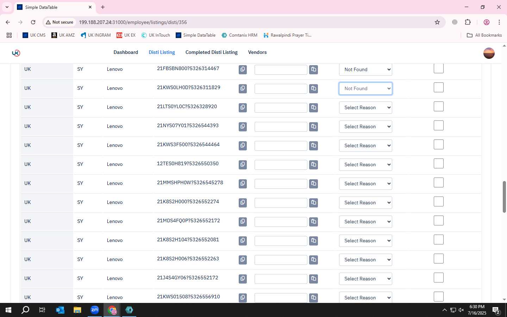This screenshot has height=317, width=507.
Task: Open the user profile avatar
Action: coord(489,53)
